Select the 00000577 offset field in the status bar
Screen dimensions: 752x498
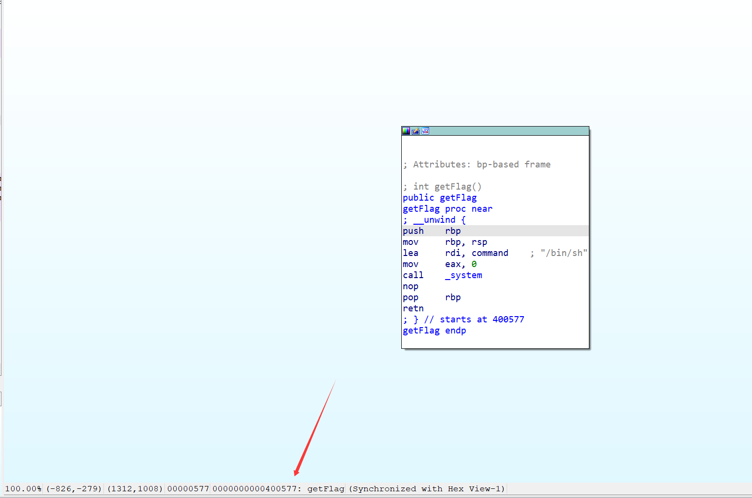tap(188, 488)
